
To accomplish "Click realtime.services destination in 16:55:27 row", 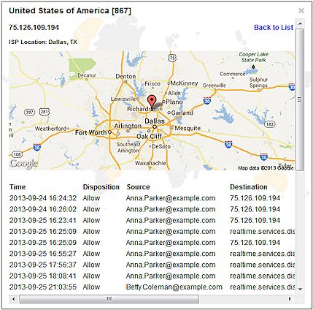I will (262, 254).
